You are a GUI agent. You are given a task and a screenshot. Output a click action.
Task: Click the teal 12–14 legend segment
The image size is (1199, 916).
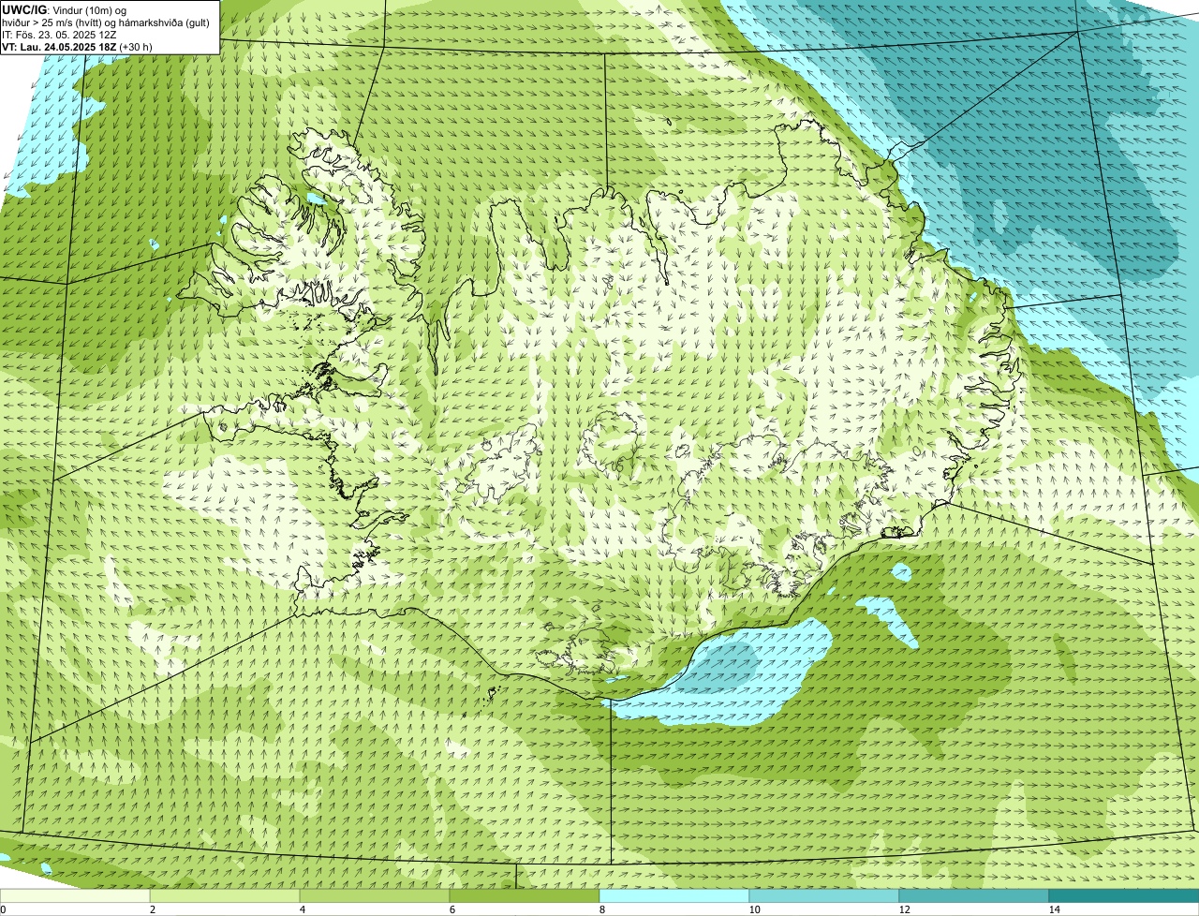click(x=974, y=895)
